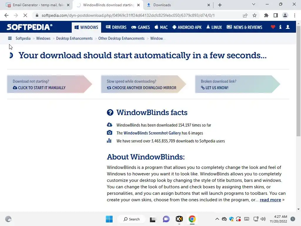Screen dimensions: 301x226
Task: Open a new browser tab
Action: [x=220, y=5]
